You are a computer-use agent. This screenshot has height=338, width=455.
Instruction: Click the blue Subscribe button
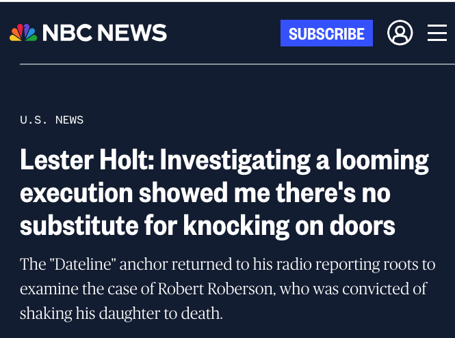[x=326, y=33]
